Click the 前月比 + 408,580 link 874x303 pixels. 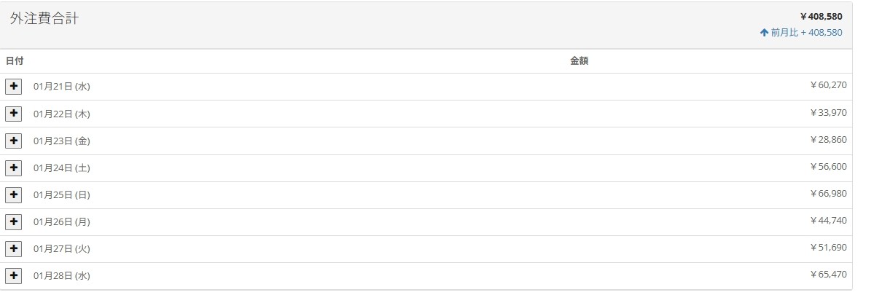point(806,33)
